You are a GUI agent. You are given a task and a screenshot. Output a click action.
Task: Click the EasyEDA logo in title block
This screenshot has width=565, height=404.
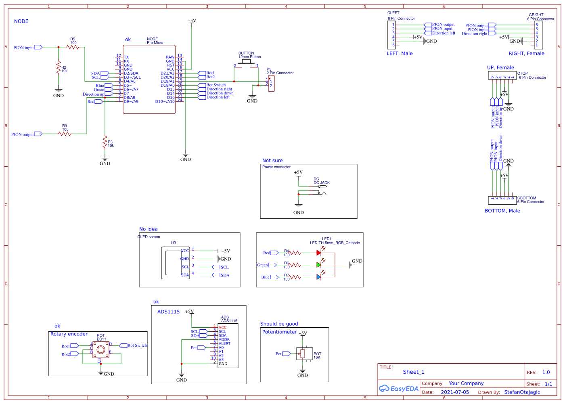click(399, 389)
